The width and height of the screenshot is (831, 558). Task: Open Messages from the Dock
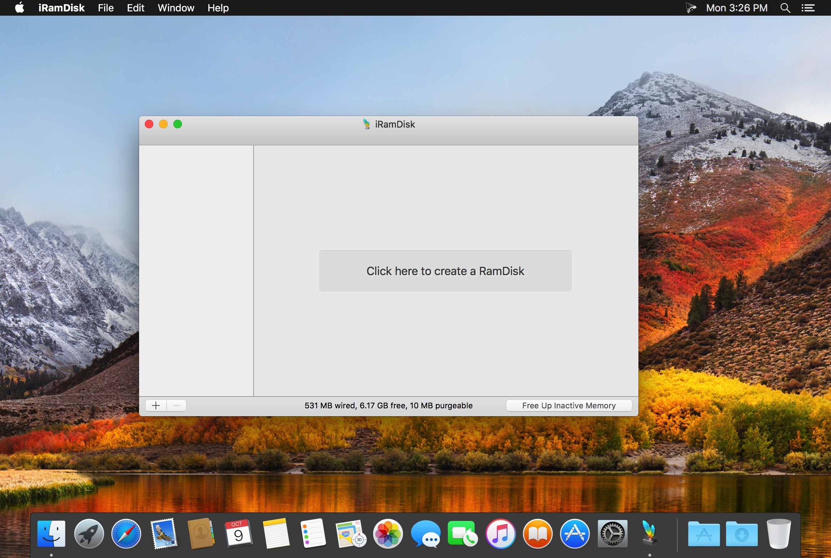point(425,533)
